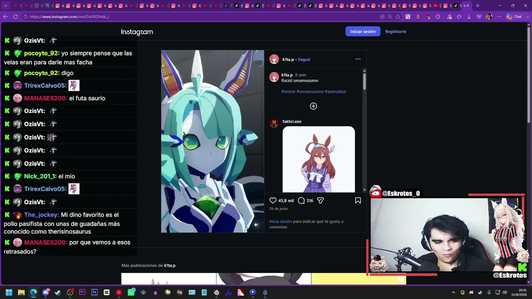532x299 pixels.
Task: Expand the Copilot Chat dropdown chevron
Action: tap(527, 17)
